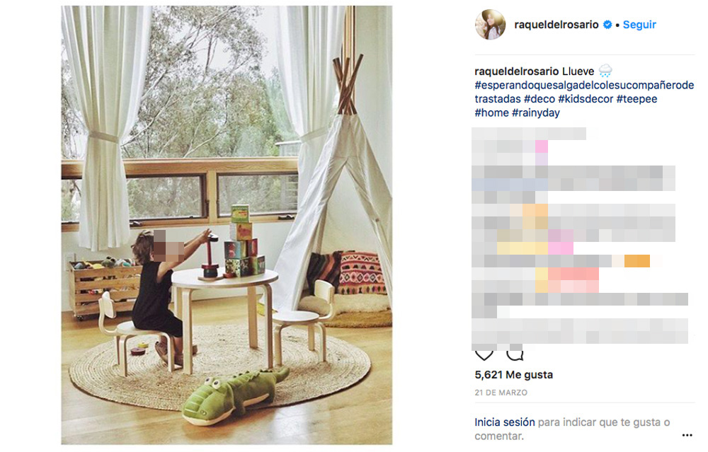Open the #home hashtag link

click(491, 112)
